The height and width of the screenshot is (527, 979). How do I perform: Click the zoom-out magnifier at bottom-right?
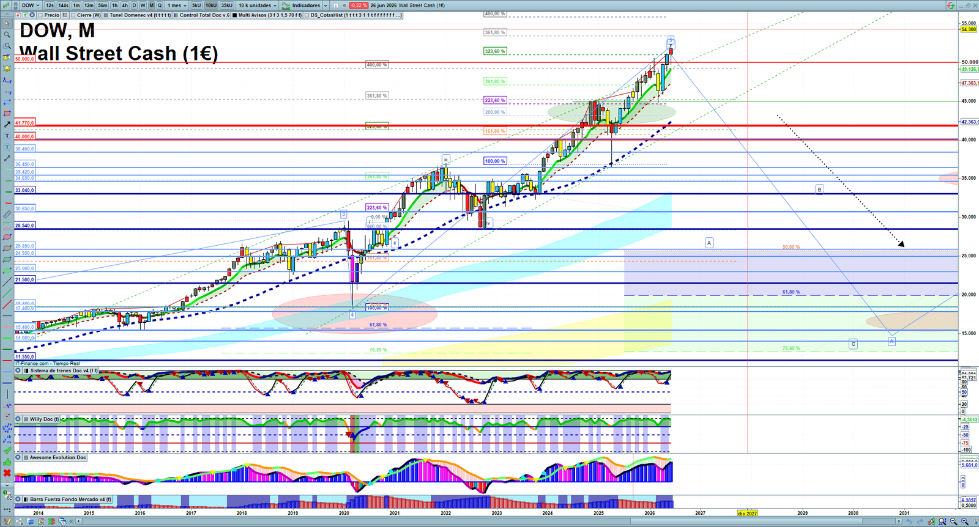954,521
